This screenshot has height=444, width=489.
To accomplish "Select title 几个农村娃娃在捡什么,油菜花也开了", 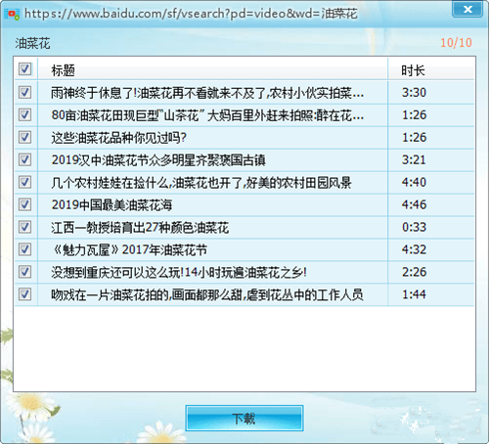I will (x=201, y=183).
